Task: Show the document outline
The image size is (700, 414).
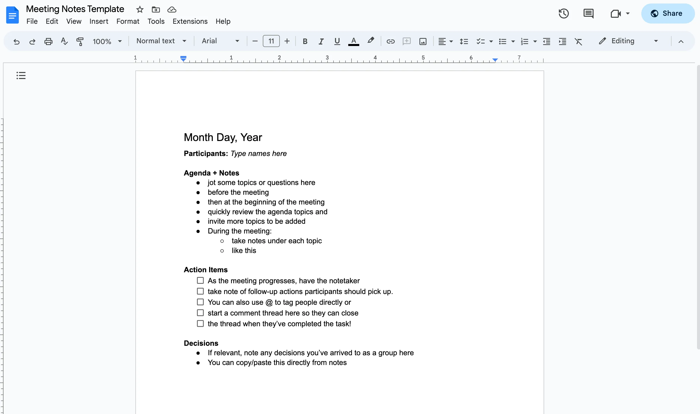Action: pyautogui.click(x=21, y=75)
